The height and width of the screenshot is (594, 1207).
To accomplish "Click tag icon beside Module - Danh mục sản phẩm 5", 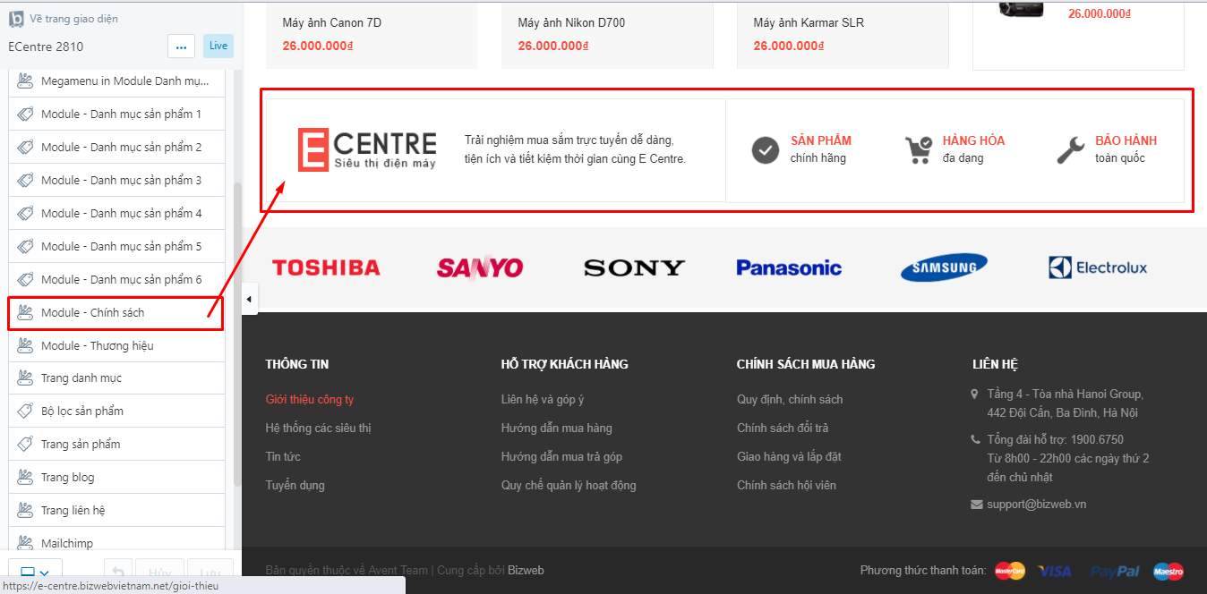I will (x=25, y=247).
